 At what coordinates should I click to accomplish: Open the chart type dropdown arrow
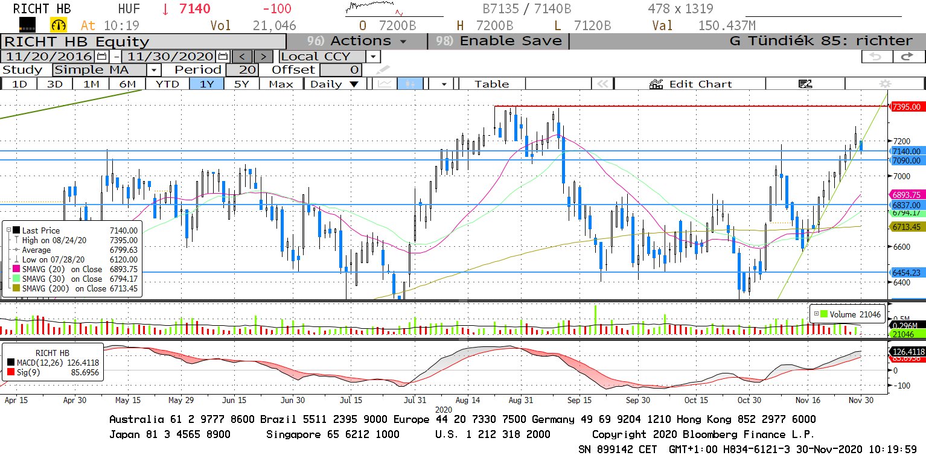tap(444, 84)
